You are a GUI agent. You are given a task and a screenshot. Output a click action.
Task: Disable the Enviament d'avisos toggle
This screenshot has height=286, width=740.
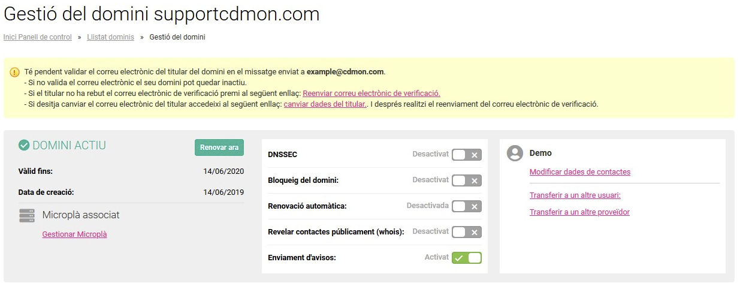pyautogui.click(x=467, y=258)
